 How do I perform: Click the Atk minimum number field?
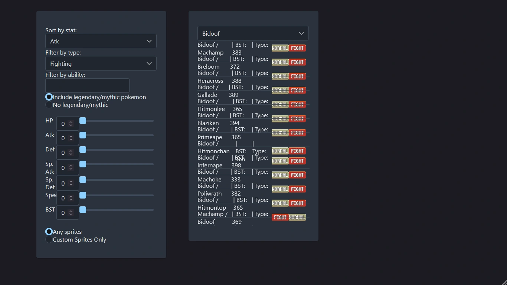click(68, 138)
